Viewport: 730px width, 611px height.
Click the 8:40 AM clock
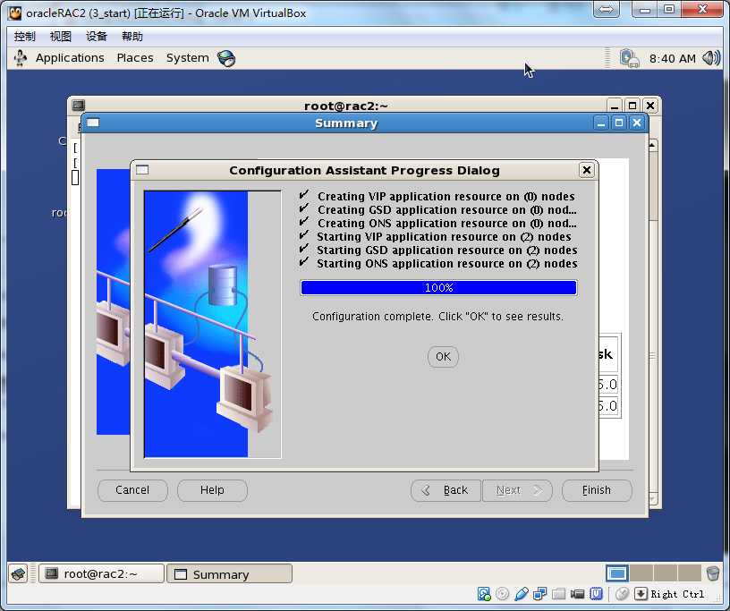[x=672, y=59]
